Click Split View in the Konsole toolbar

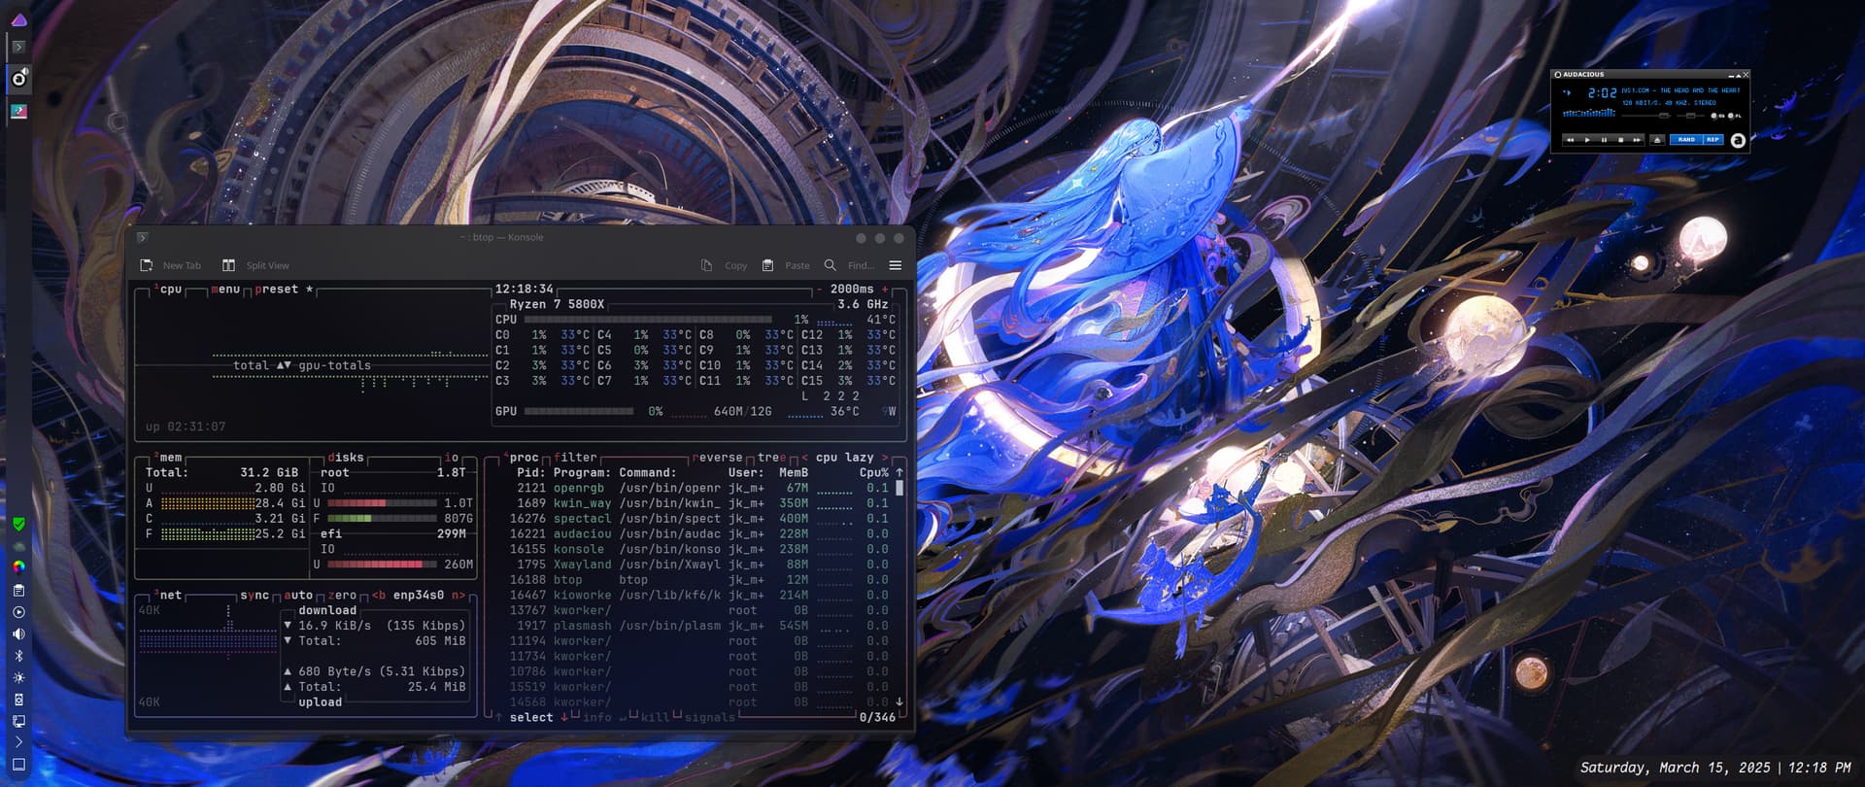pos(255,265)
